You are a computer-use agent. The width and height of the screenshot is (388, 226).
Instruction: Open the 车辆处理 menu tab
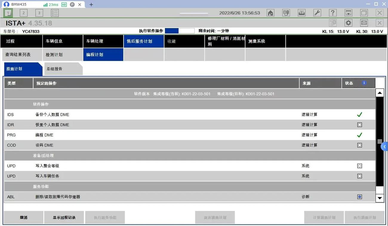[x=103, y=41]
